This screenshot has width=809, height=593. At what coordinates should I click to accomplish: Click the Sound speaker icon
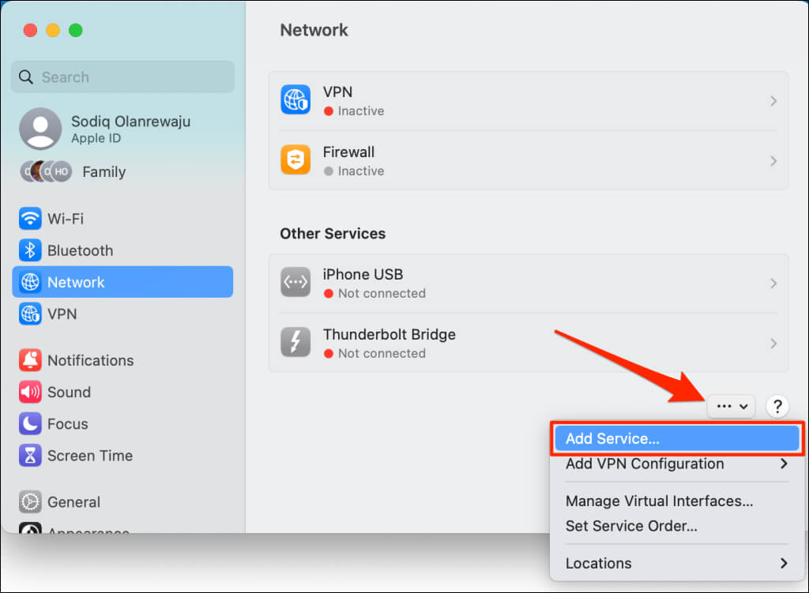coord(30,392)
